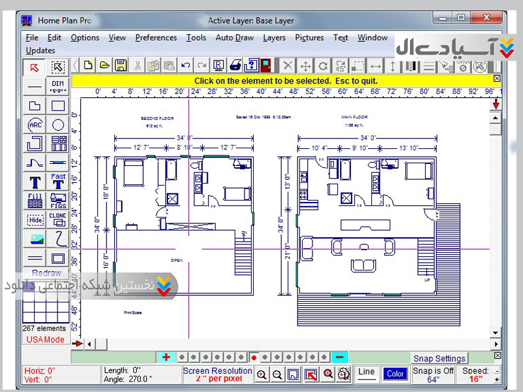Pick the circle drawing tool
The width and height of the screenshot is (523, 392).
58,124
